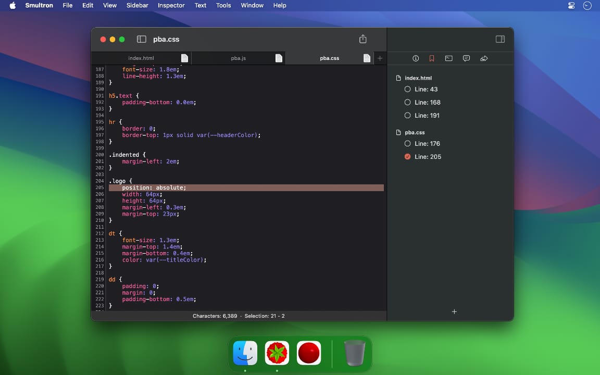
Task: Uncheck the red bookmark at Line 205
Action: coord(408,156)
